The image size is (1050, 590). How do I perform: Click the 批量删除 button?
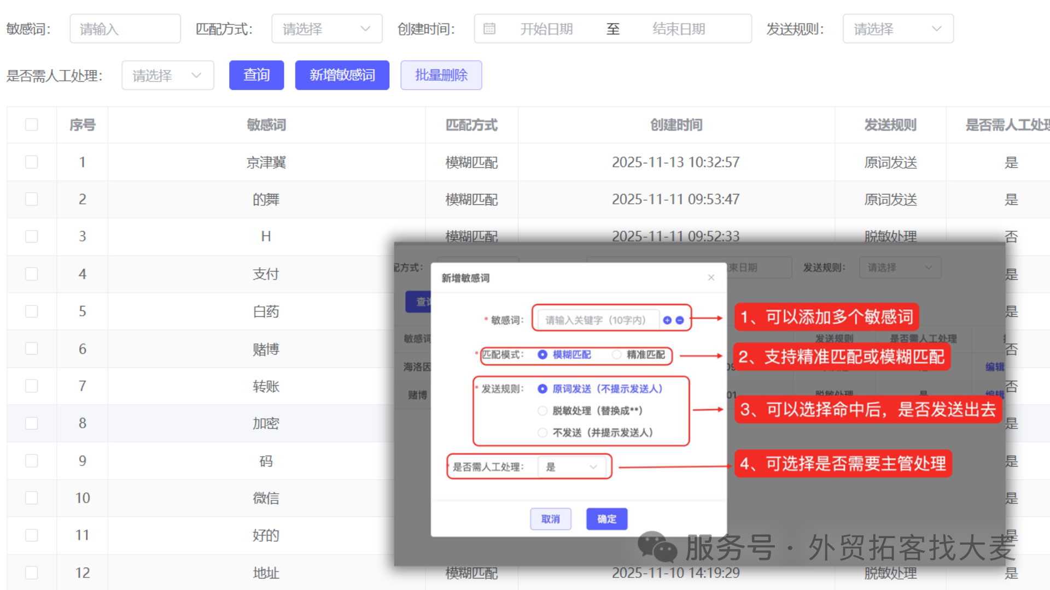[441, 75]
